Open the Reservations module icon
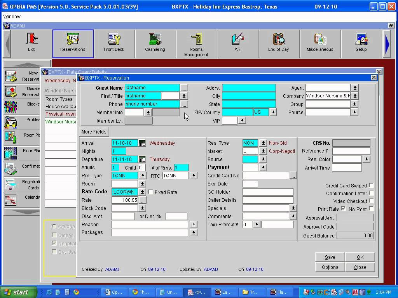The width and height of the screenshot is (398, 298). 73,44
